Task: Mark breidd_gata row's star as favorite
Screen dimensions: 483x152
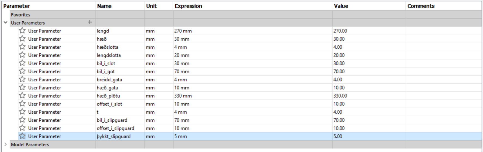Action: coord(22,79)
